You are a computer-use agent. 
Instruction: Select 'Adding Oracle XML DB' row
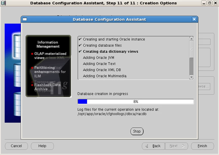(x=134, y=70)
